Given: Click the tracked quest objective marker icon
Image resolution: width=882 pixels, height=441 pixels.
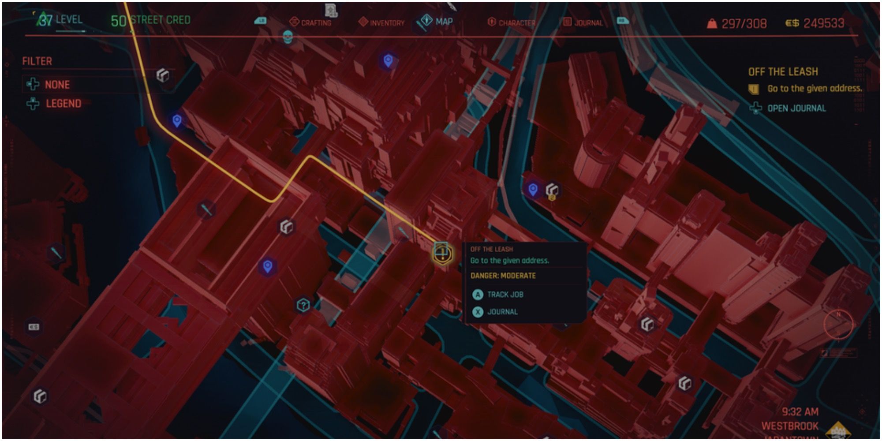Looking at the screenshot, I should point(753,89).
